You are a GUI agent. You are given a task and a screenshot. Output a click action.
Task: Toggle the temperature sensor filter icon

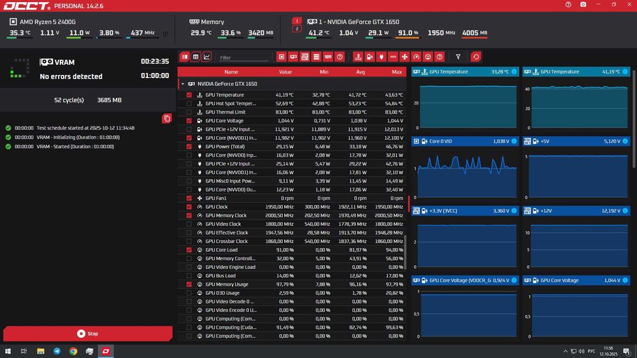(358, 57)
